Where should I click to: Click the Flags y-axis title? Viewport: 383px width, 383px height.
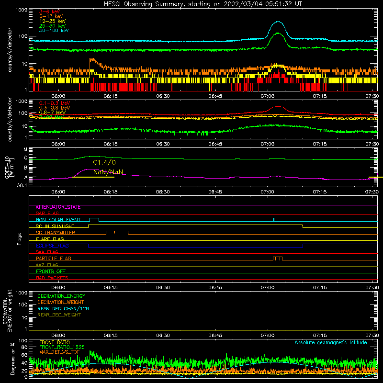click(20, 239)
